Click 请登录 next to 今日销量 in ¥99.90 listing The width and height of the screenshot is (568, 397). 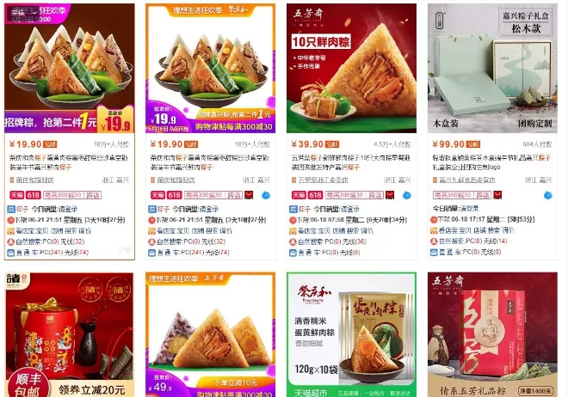point(469,209)
